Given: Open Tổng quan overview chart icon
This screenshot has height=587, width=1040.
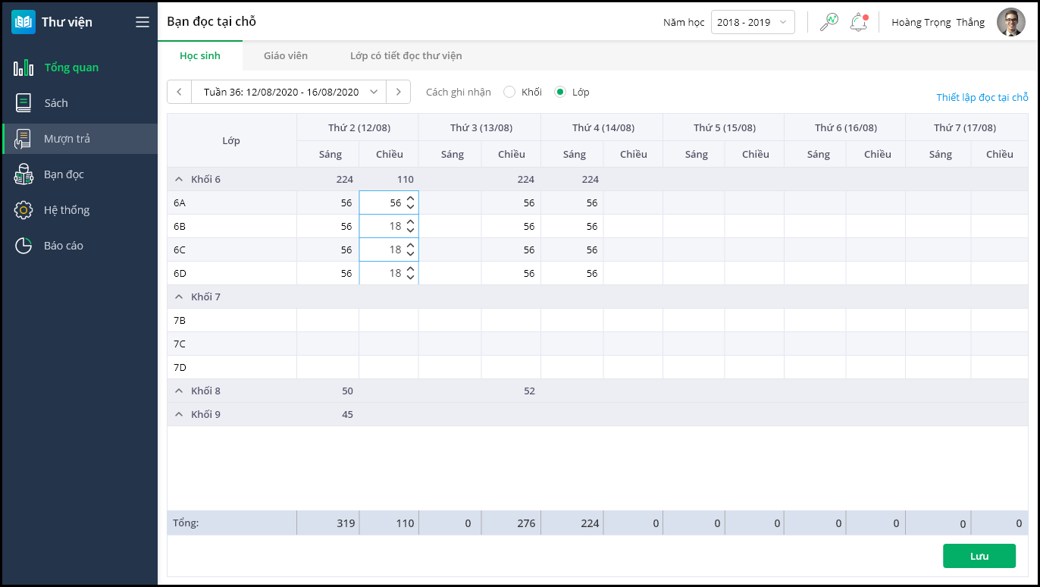Looking at the screenshot, I should [x=23, y=67].
